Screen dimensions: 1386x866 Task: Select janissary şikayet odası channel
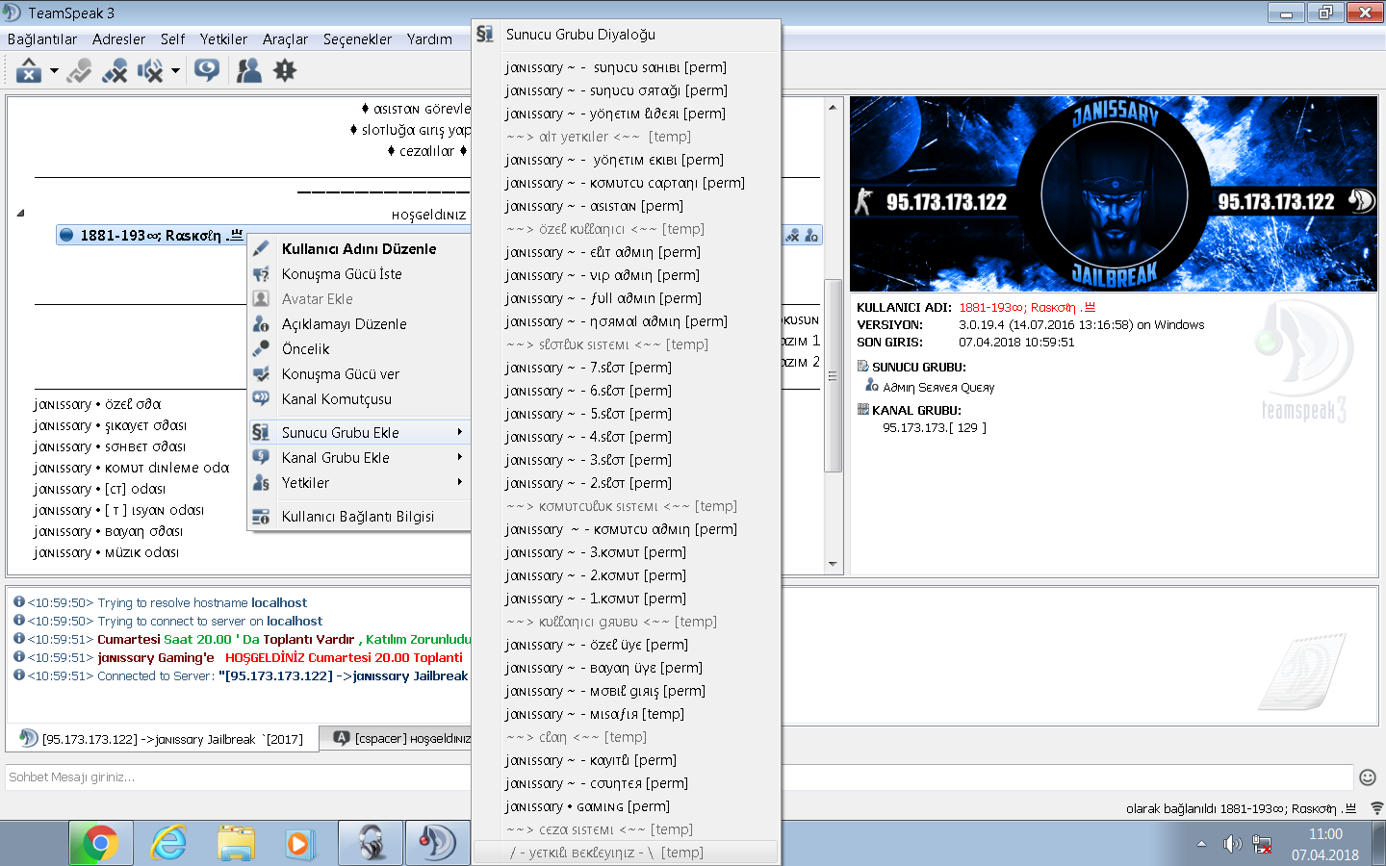110,425
